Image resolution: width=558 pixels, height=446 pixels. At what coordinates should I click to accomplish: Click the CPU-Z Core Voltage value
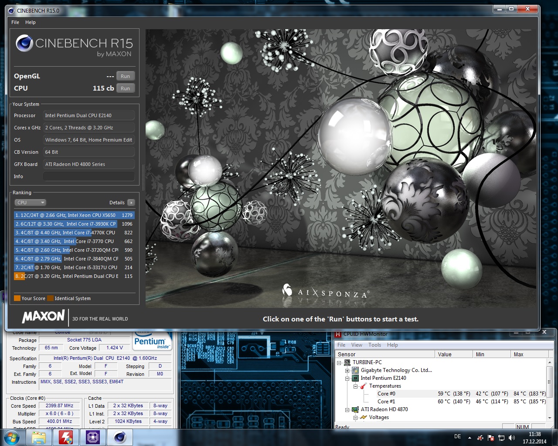pos(115,348)
